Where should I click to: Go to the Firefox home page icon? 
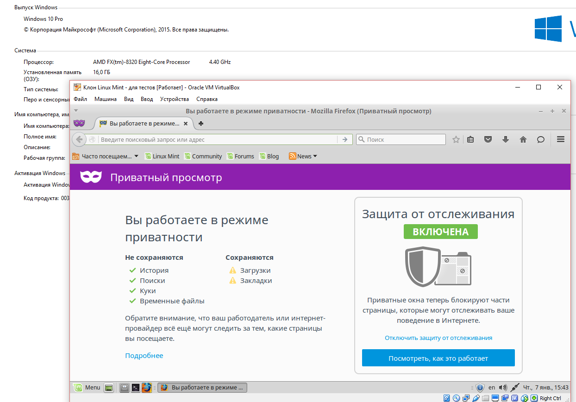(x=523, y=139)
